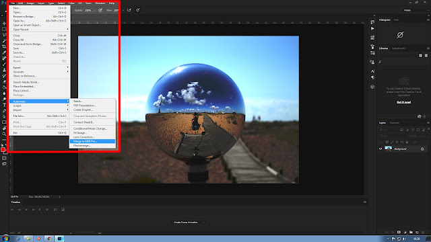The height and width of the screenshot is (242, 431).
Task: Click the delete layer trash icon
Action: [423, 232]
